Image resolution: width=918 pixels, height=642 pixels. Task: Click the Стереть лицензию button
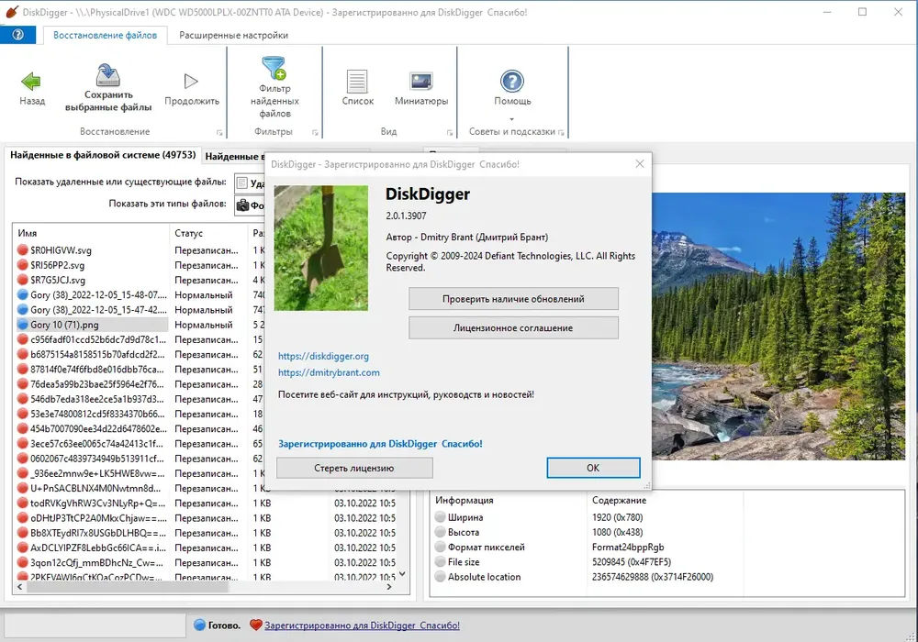354,468
